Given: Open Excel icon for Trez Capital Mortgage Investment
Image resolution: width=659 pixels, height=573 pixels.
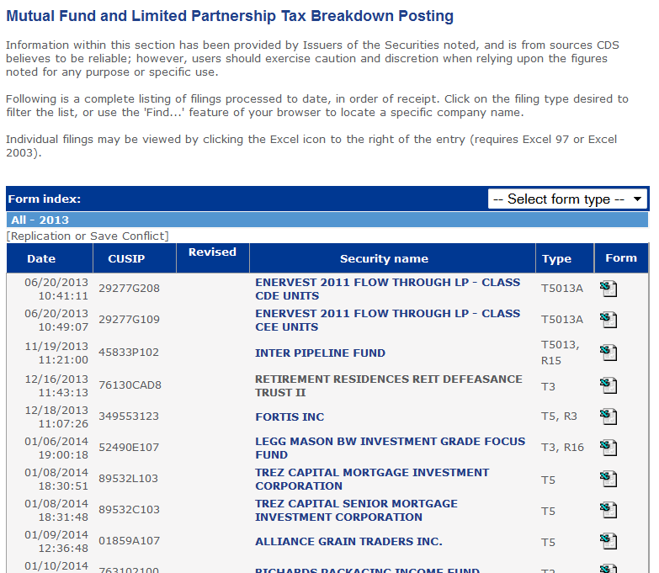Looking at the screenshot, I should point(609,479).
